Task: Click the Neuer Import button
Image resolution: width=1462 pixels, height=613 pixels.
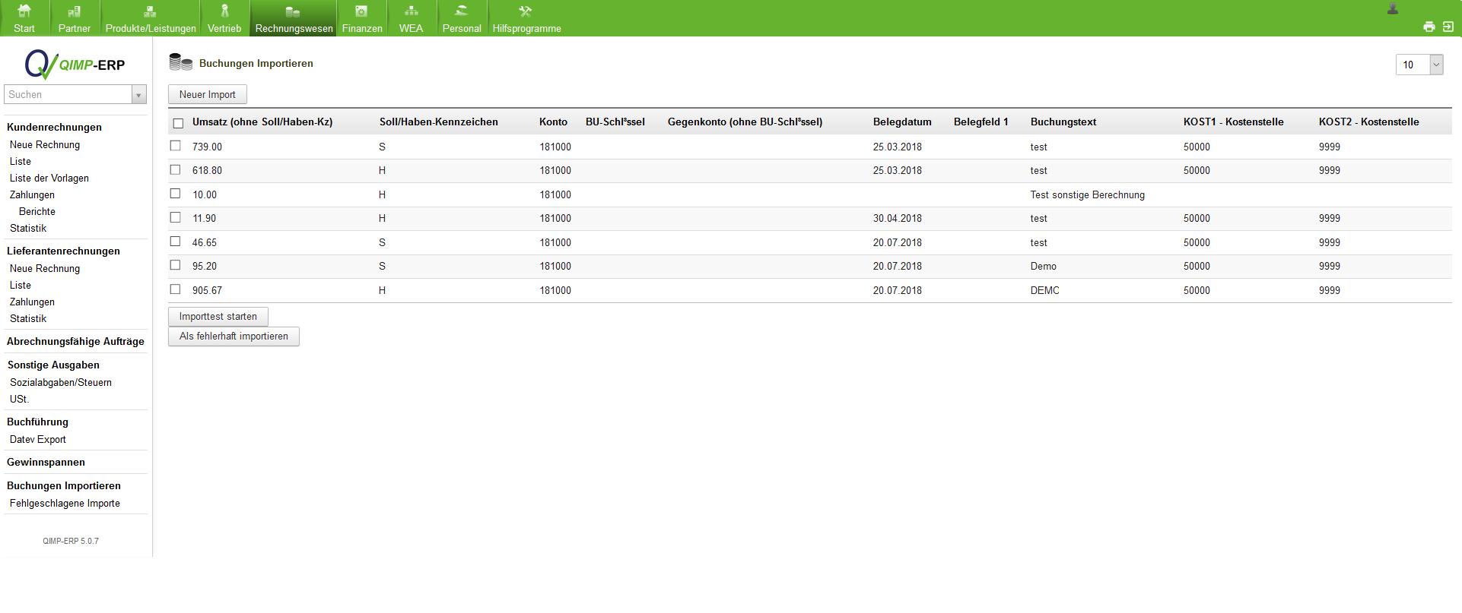Action: (208, 95)
